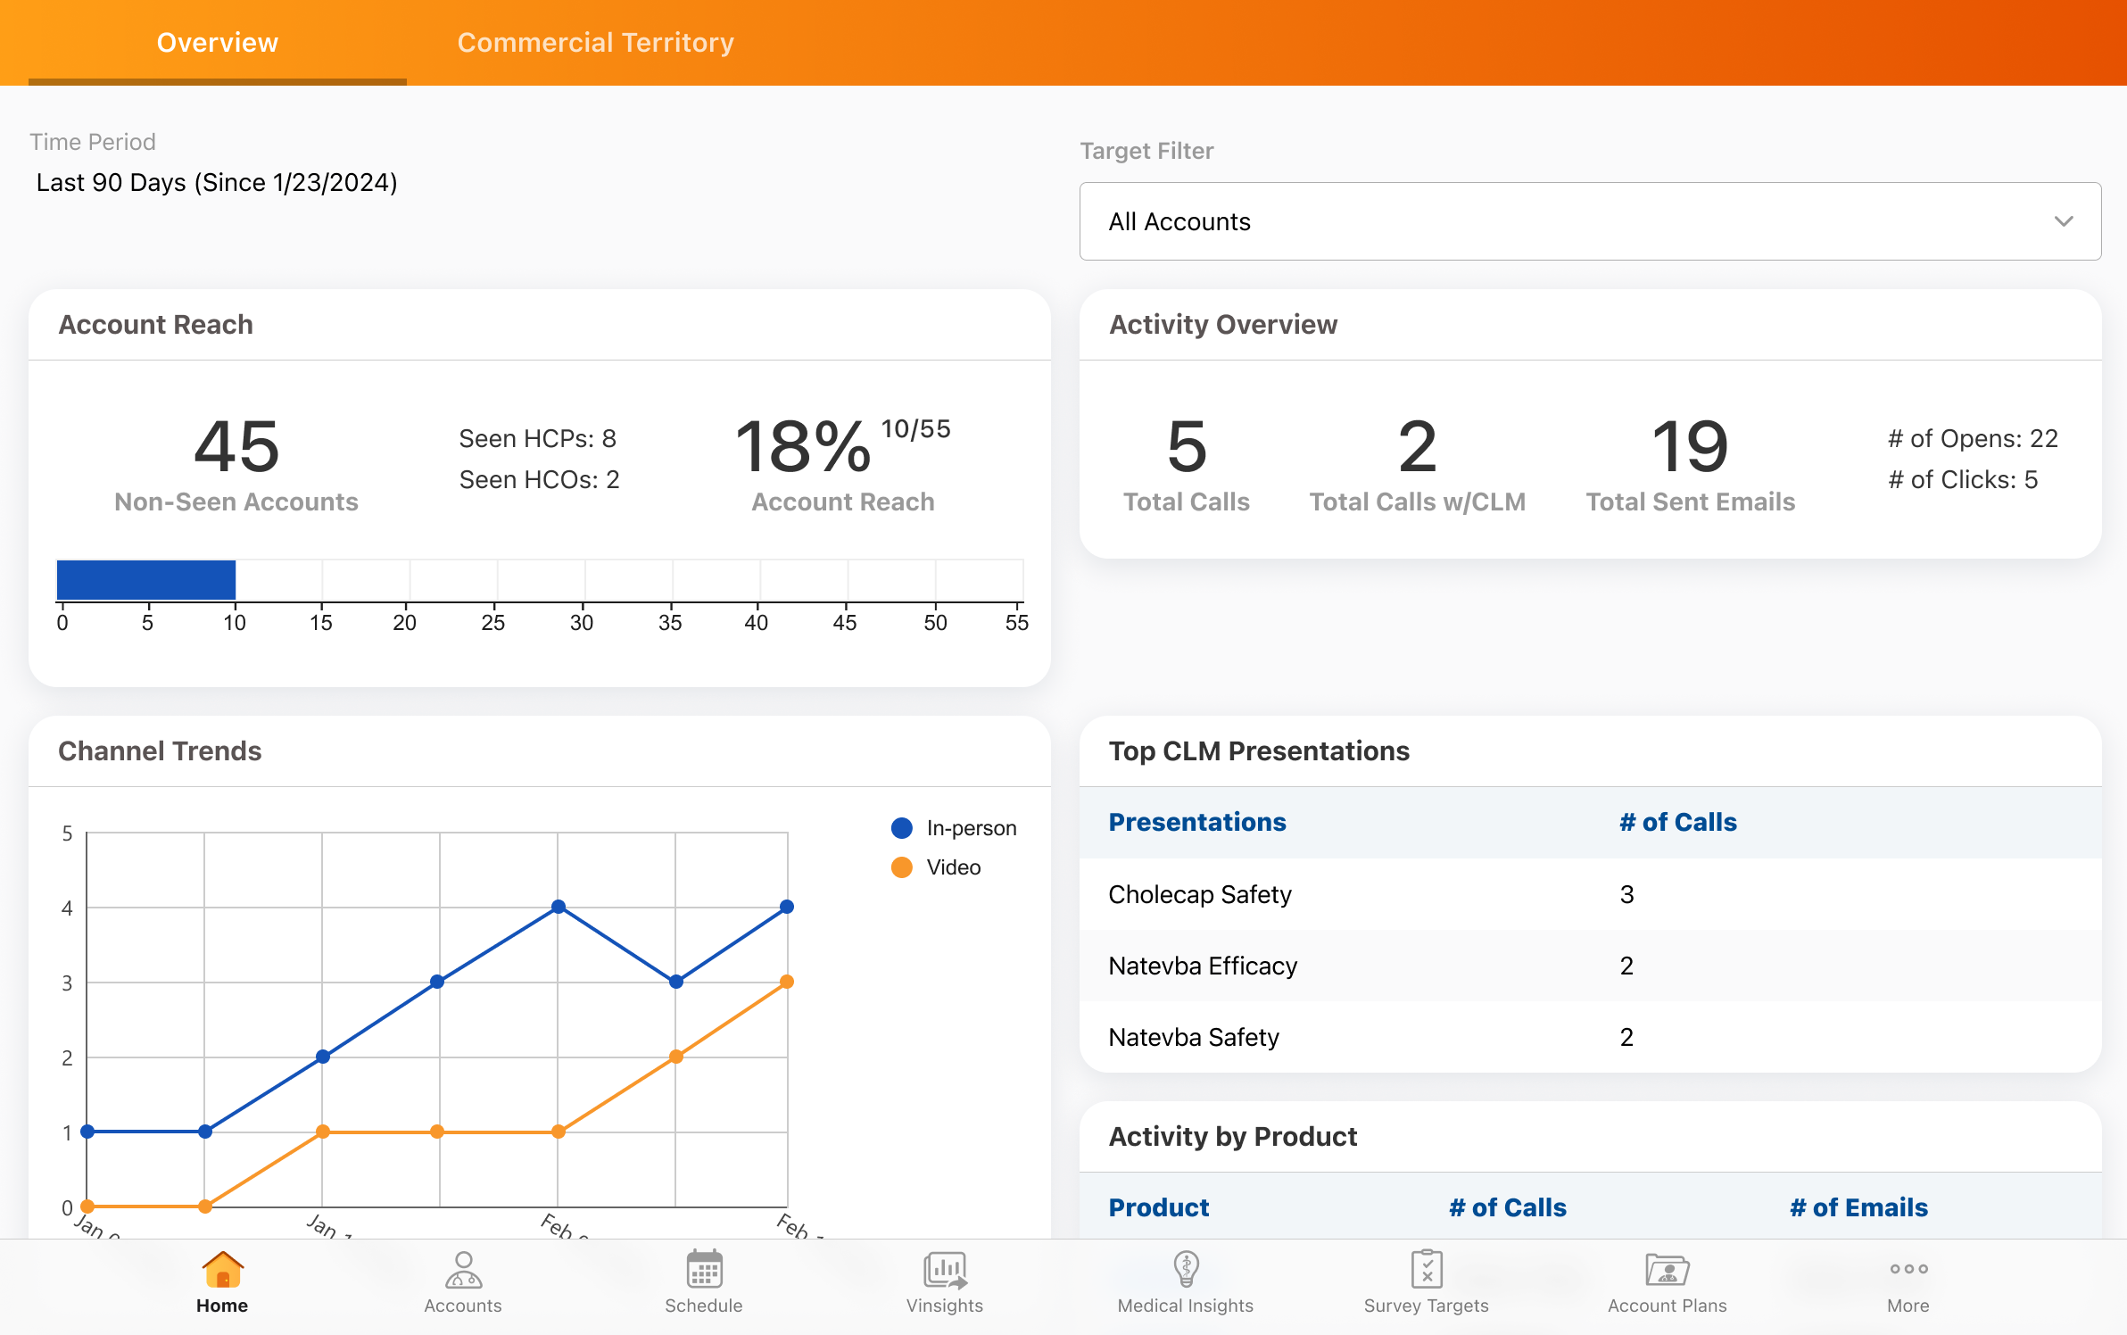2127x1335 pixels.
Task: Click the Target Filter chevron arrow
Action: (2063, 221)
